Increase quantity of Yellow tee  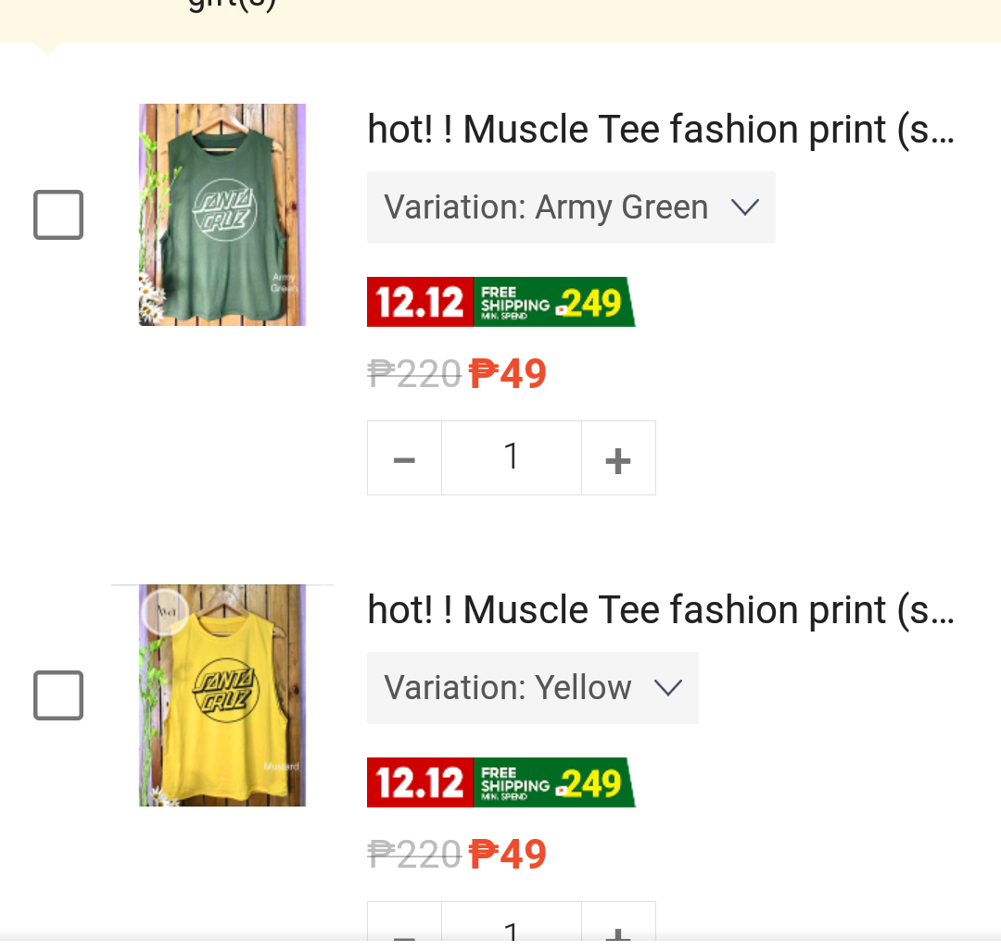point(618,921)
